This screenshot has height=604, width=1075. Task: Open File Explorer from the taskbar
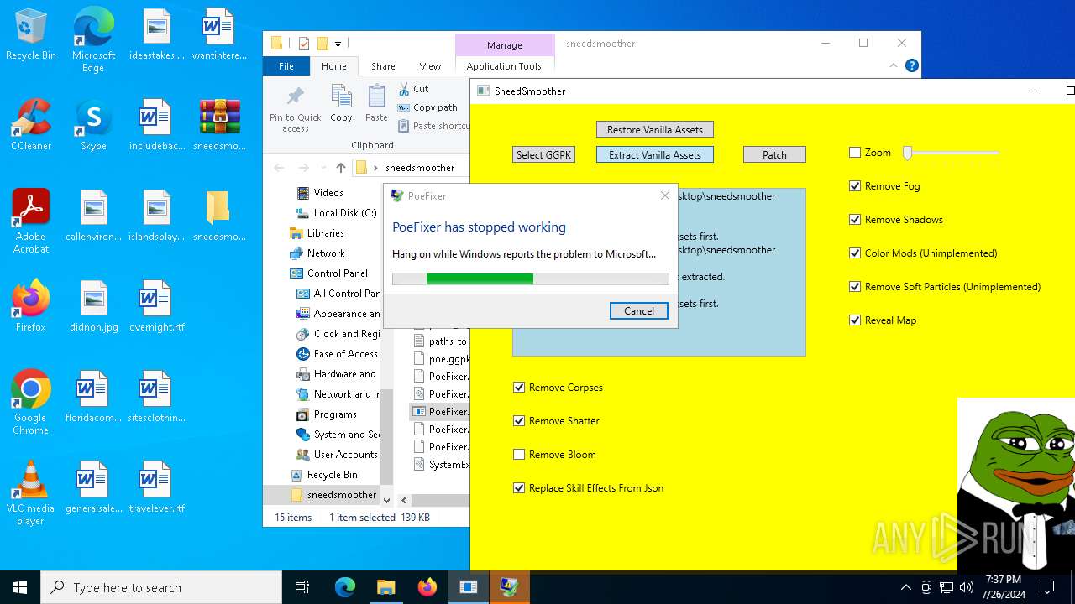[385, 587]
